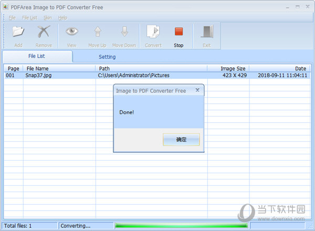315x231 pixels.
Task: Click the Done! message text
Action: 127,112
